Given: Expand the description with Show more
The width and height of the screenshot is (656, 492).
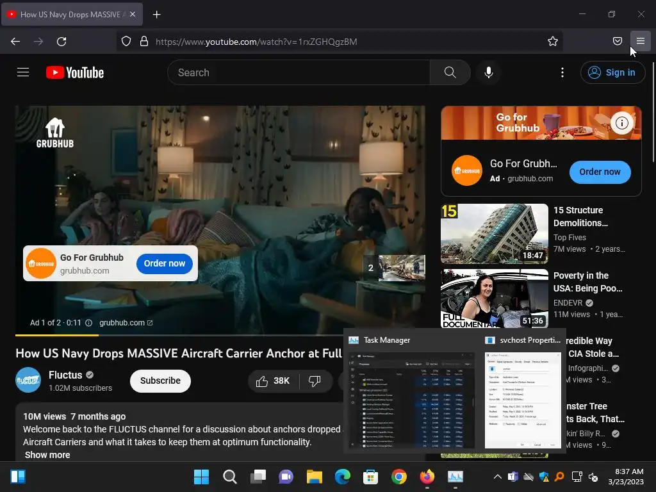Looking at the screenshot, I should pos(47,455).
